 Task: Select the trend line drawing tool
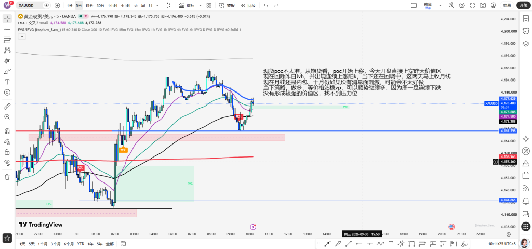point(7,29)
